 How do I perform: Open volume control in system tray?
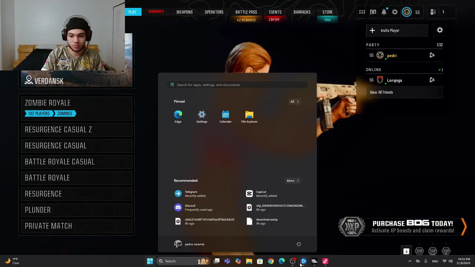click(451, 261)
